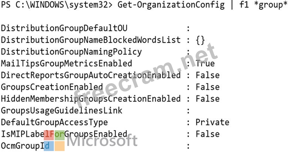Click False value of DirectReportsGroupAutoCreationEnabled
Screen dimensions: 291x153
(207, 75)
